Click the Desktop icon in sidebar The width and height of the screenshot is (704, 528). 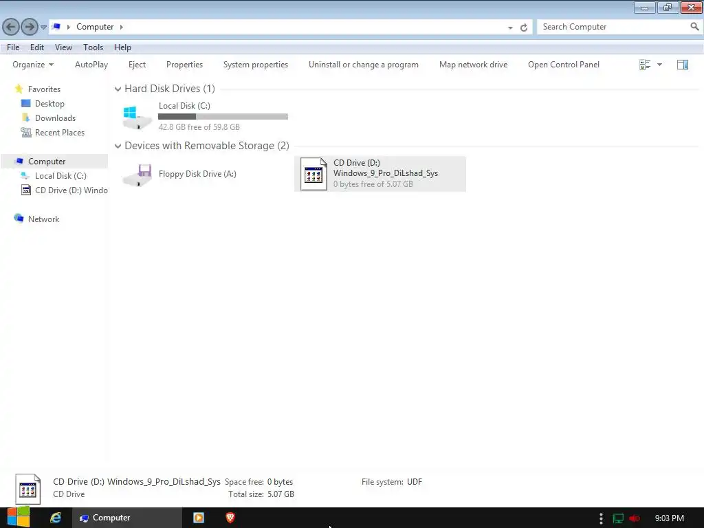point(26,103)
